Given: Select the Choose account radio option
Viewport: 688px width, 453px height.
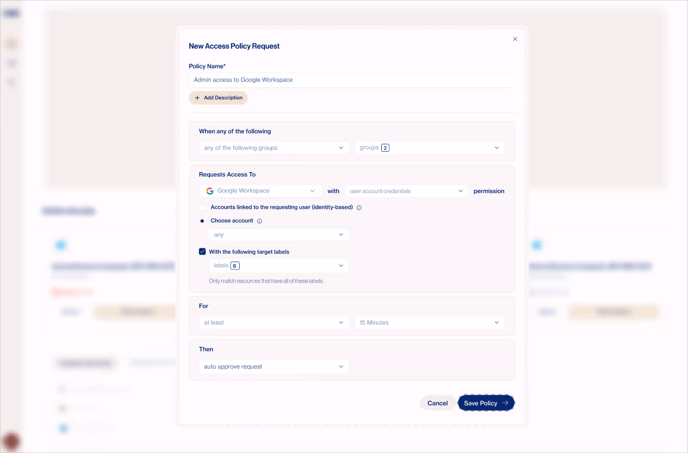Looking at the screenshot, I should pos(202,221).
